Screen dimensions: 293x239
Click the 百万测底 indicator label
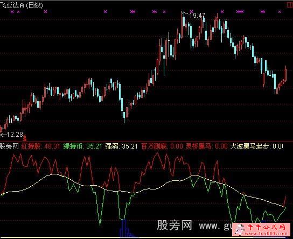coord(154,146)
